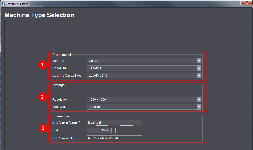This screenshot has width=253, height=150.
Task: Expand the Resolution dropdown arrow
Action: [199, 100]
